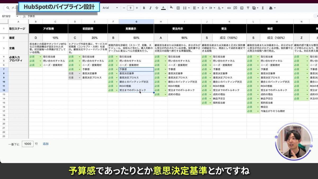Apply strikethrough formatting
318x179 pixels.
pos(156,8)
